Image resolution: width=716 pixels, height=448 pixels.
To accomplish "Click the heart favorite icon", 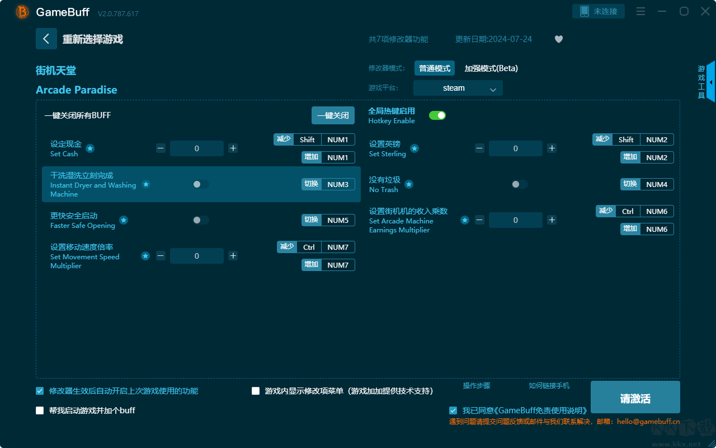I will [x=559, y=39].
